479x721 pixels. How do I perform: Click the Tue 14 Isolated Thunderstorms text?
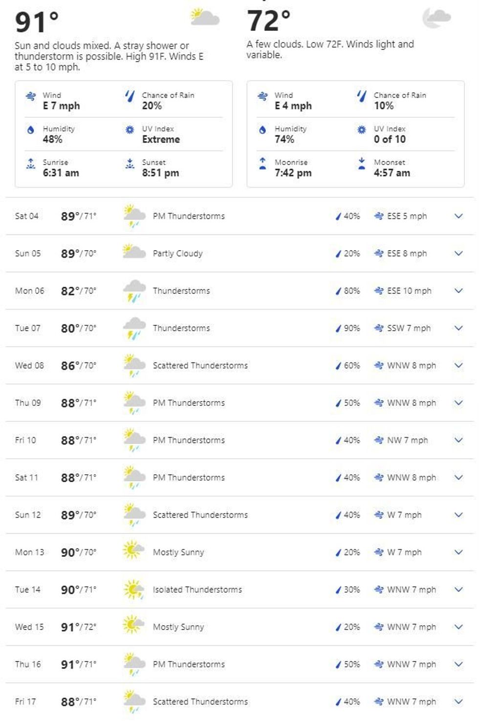pos(197,590)
